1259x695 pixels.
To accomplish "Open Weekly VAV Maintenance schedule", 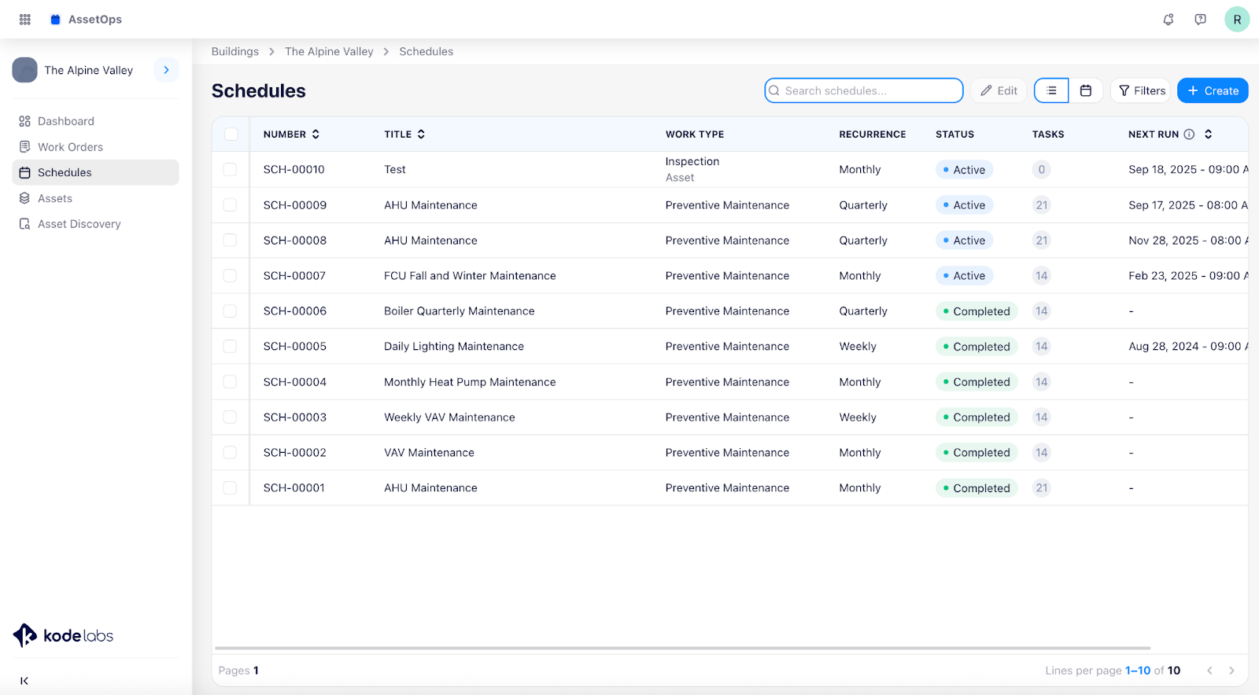I will click(449, 417).
